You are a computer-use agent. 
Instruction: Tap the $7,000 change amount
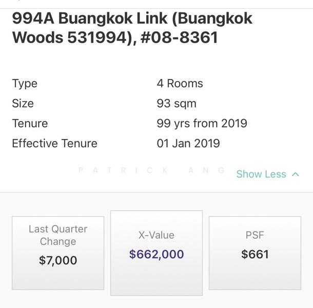[58, 260]
